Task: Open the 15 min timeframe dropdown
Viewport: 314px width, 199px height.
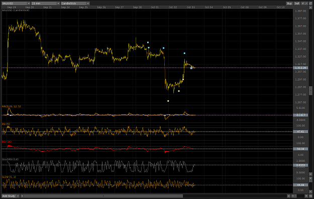Action: tap(46, 4)
